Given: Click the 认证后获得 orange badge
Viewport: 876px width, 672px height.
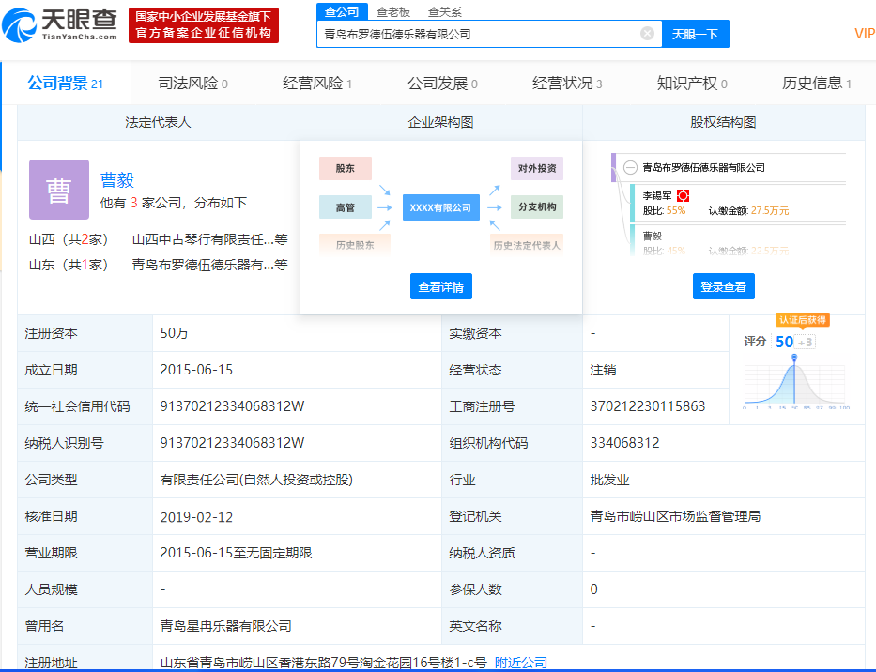Looking at the screenshot, I should click(802, 320).
